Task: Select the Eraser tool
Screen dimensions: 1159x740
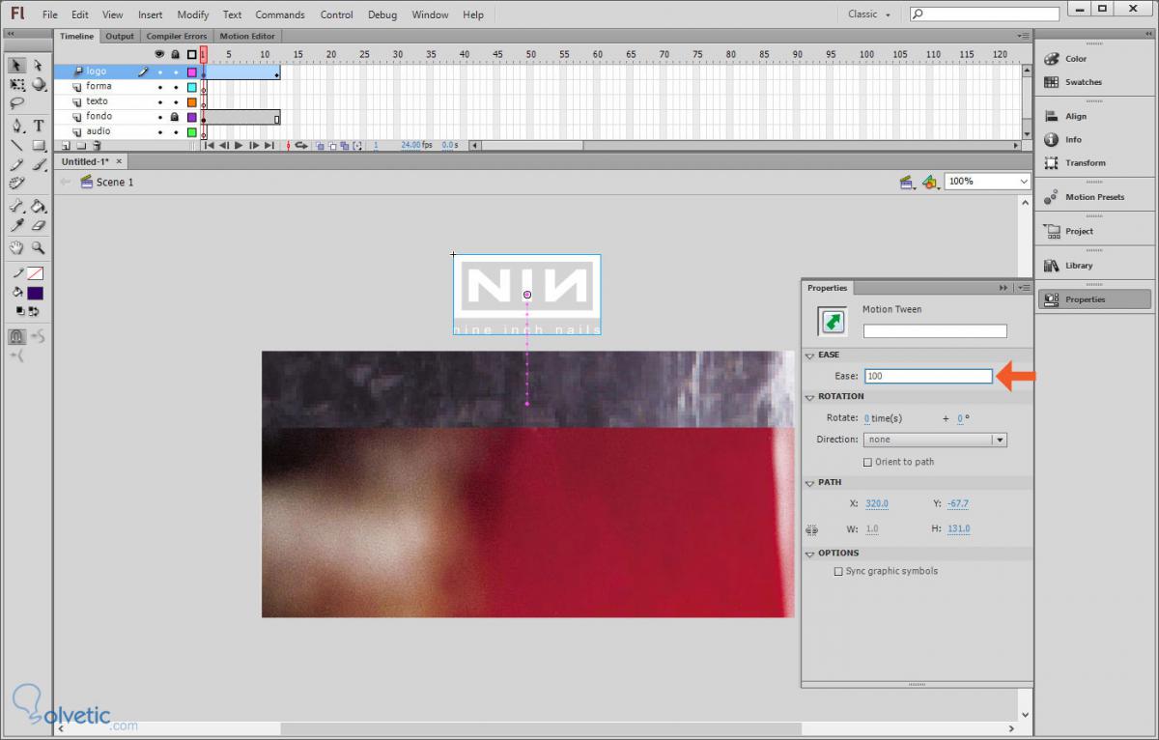Action: (39, 225)
